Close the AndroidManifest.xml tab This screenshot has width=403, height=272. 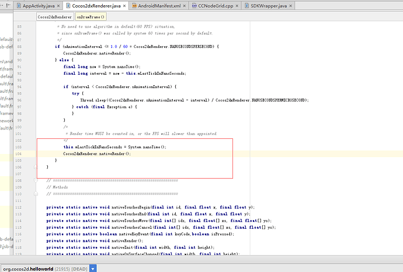(185, 6)
